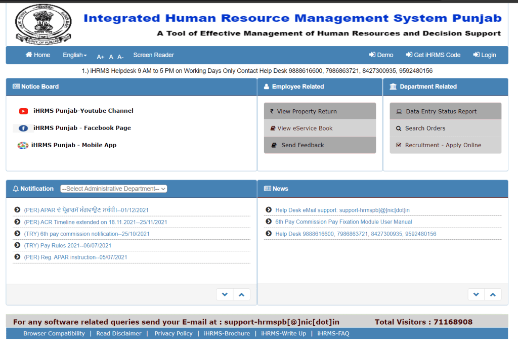Viewport: 518px width, 353px height.
Task: Open the iHRMS-Write Up footer link
Action: 283,333
